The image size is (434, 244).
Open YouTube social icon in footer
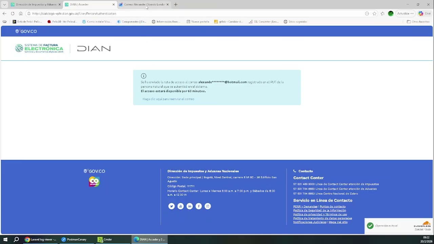click(x=181, y=206)
